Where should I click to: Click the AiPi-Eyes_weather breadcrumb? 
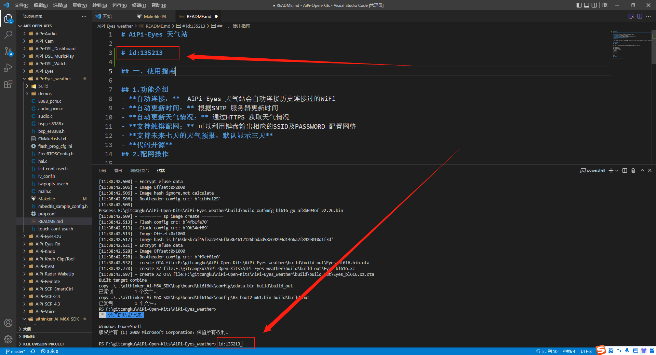coord(115,26)
